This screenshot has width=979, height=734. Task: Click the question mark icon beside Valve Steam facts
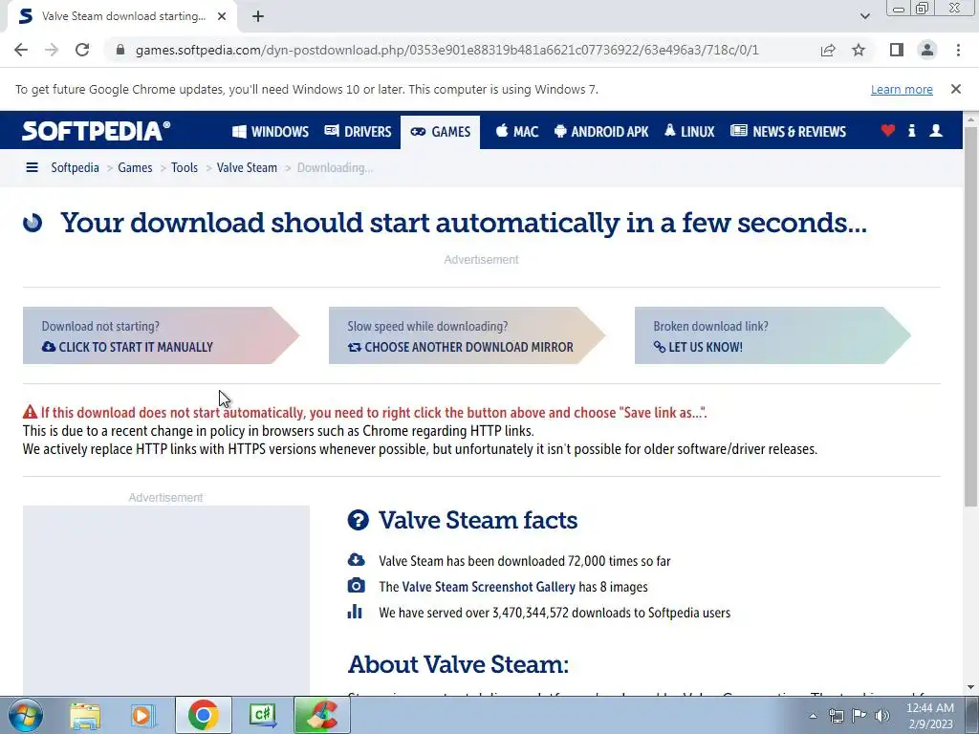point(358,520)
